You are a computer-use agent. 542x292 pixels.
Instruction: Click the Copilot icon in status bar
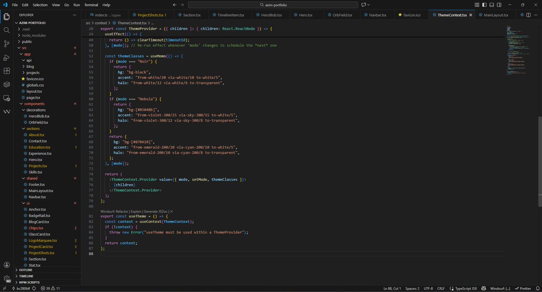483,288
